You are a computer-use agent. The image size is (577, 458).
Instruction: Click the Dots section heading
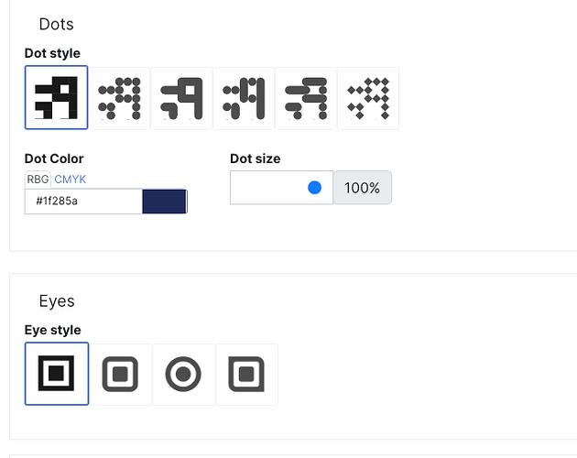(56, 25)
